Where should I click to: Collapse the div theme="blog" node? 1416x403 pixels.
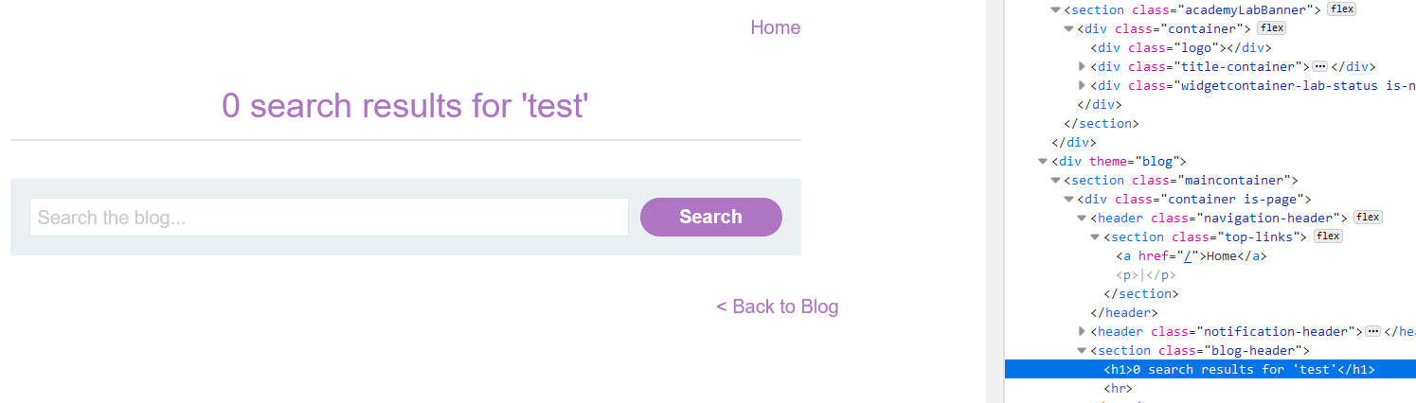[1044, 161]
